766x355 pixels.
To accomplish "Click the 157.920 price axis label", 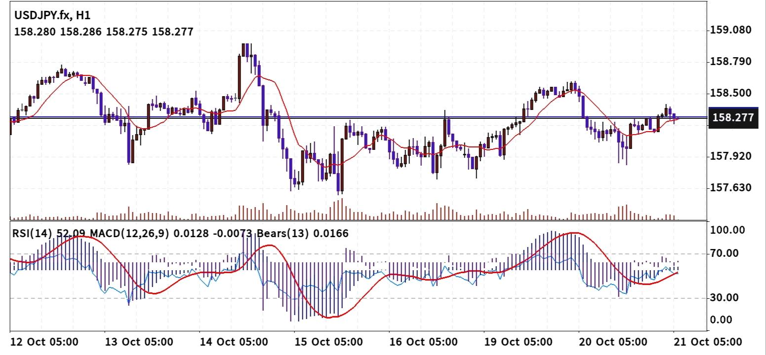I will (x=731, y=156).
